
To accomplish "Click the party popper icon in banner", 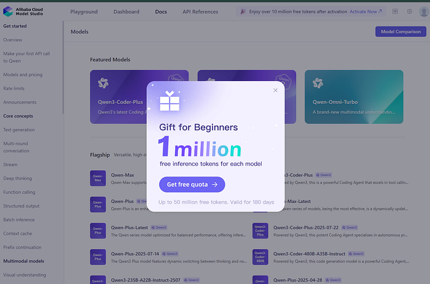I will 243,12.
